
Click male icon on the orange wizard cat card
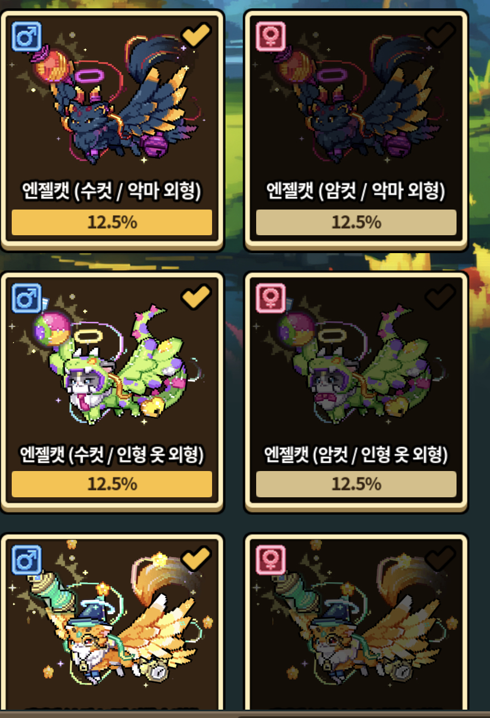(x=26, y=560)
